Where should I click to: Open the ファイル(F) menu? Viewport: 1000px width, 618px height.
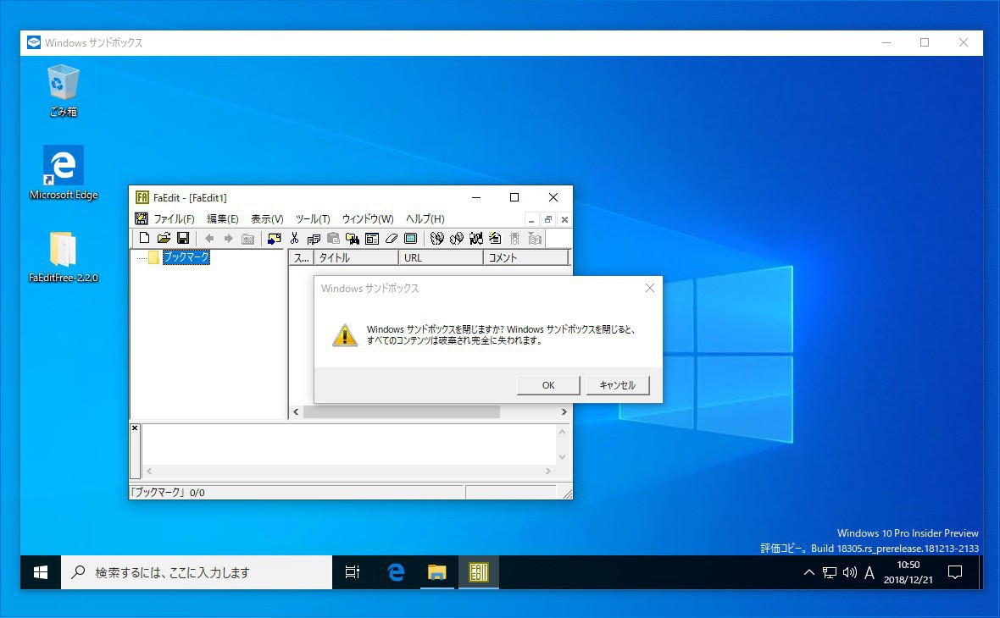click(x=174, y=218)
